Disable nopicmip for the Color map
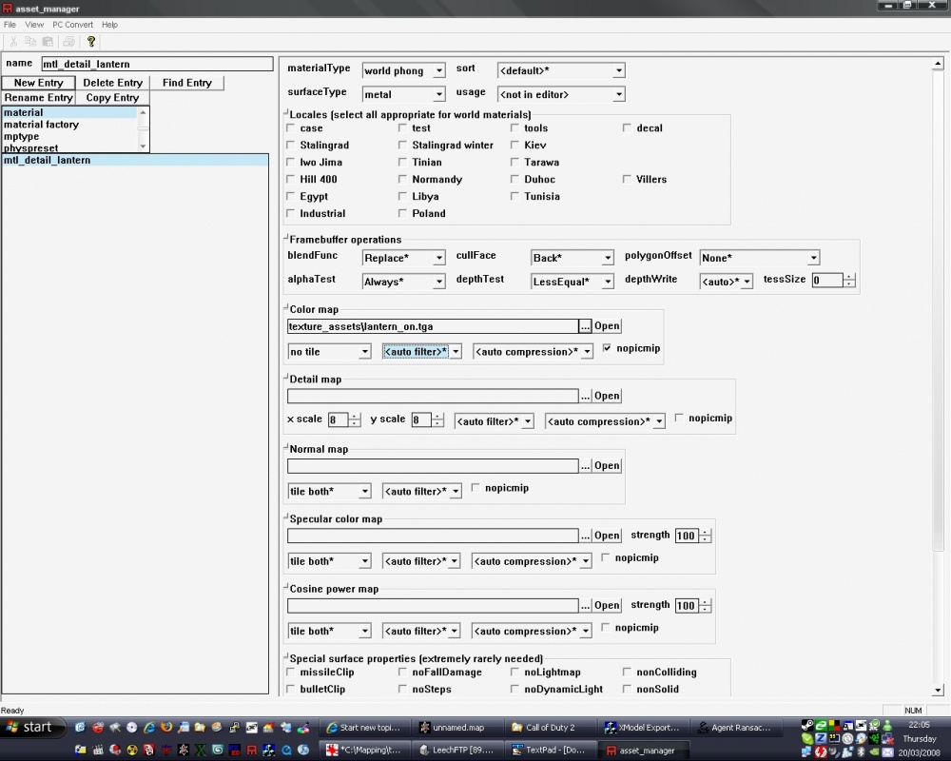Screen dimensions: 951x761 click(607, 347)
